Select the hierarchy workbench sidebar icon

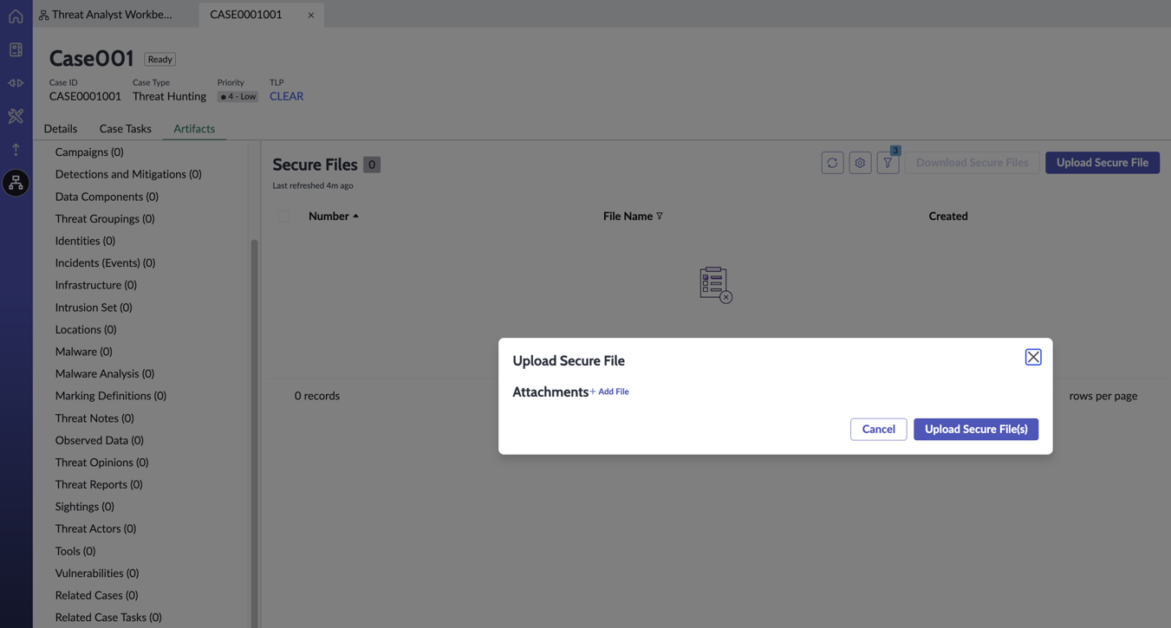coord(16,183)
